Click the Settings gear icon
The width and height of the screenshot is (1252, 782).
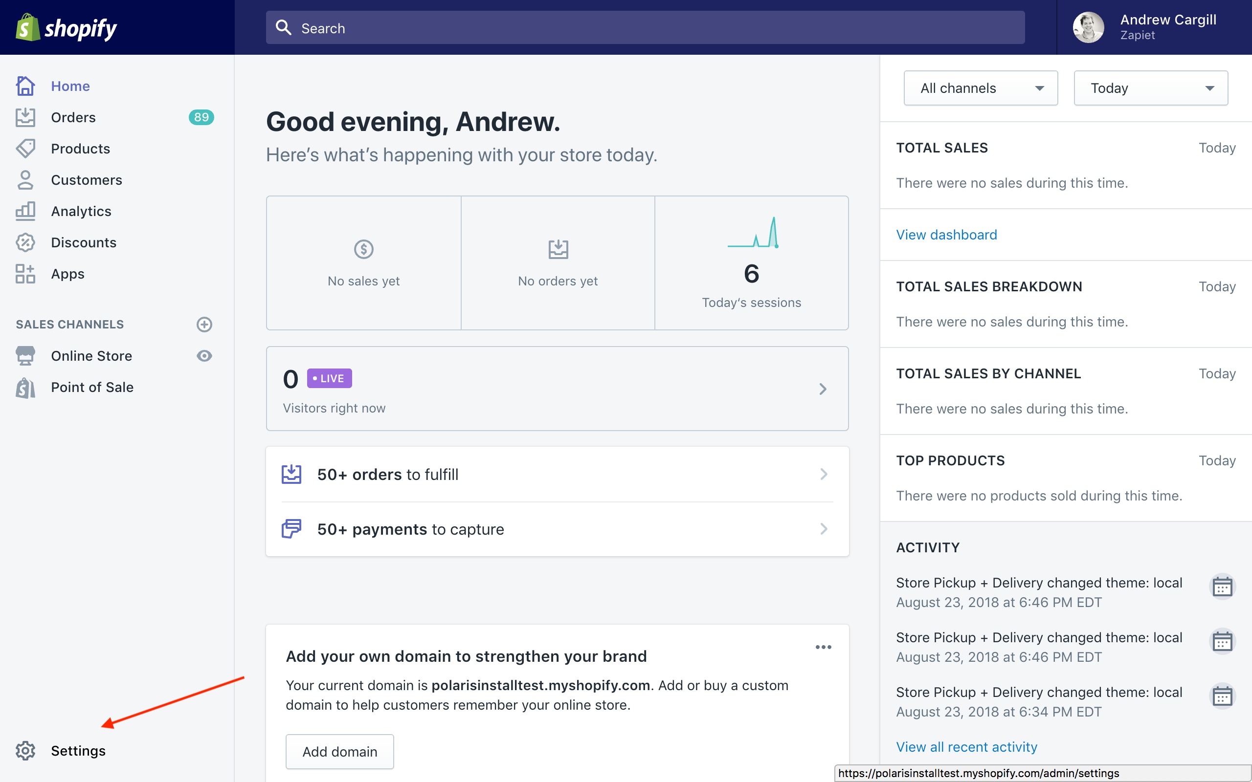click(x=25, y=750)
